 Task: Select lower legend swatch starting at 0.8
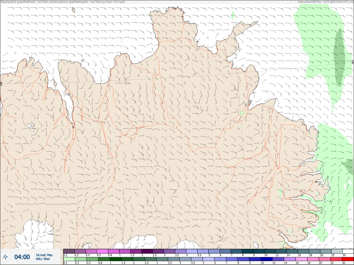coord(104,259)
